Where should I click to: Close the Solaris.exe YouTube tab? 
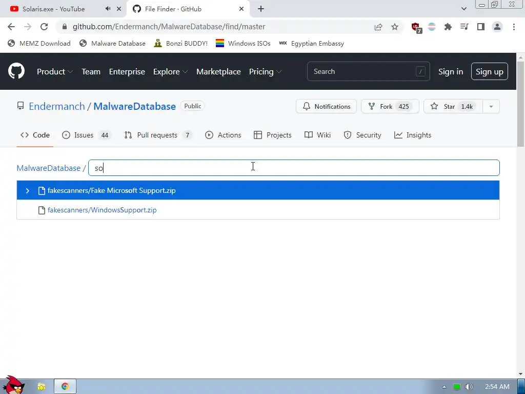click(119, 9)
